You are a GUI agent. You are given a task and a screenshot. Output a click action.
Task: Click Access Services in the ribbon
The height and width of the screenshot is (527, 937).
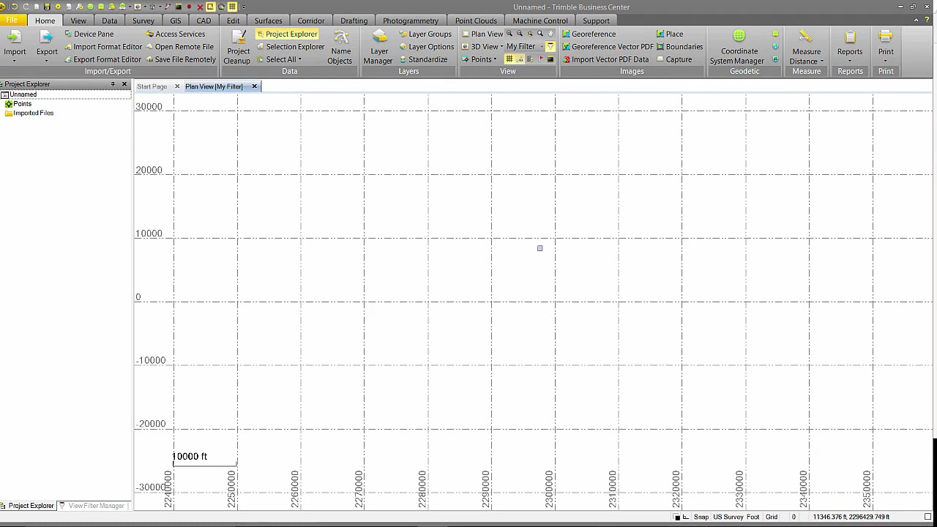pyautogui.click(x=175, y=34)
